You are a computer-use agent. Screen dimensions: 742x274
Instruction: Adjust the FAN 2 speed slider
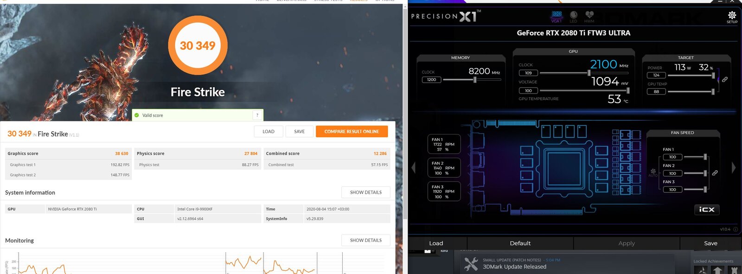click(696, 173)
